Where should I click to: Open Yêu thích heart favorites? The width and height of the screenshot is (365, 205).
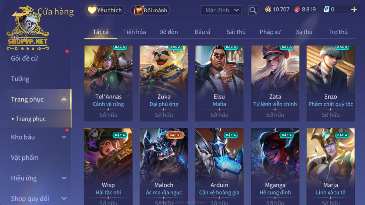[105, 10]
